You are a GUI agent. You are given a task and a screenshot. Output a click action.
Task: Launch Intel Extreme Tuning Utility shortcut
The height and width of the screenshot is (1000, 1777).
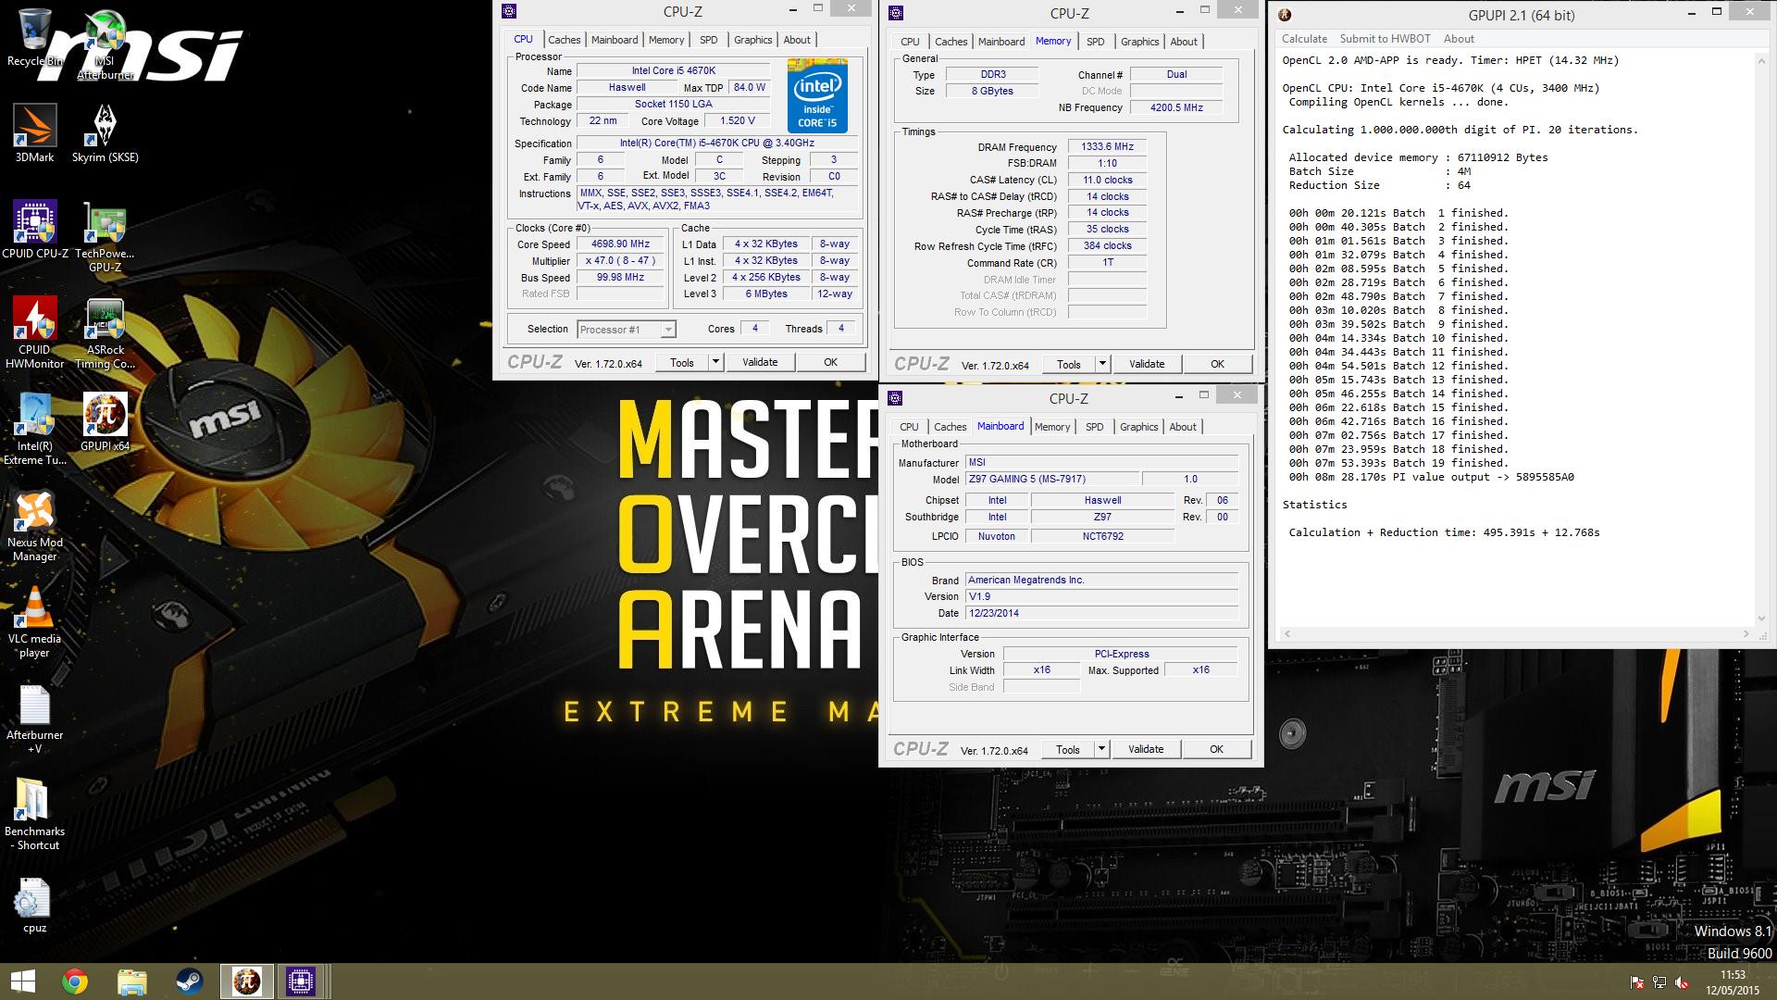coord(34,430)
